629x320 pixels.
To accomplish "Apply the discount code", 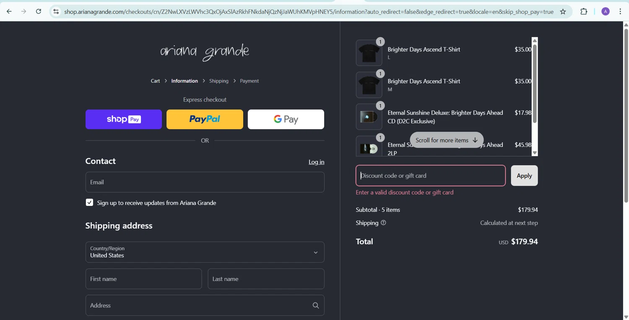I will click(524, 176).
